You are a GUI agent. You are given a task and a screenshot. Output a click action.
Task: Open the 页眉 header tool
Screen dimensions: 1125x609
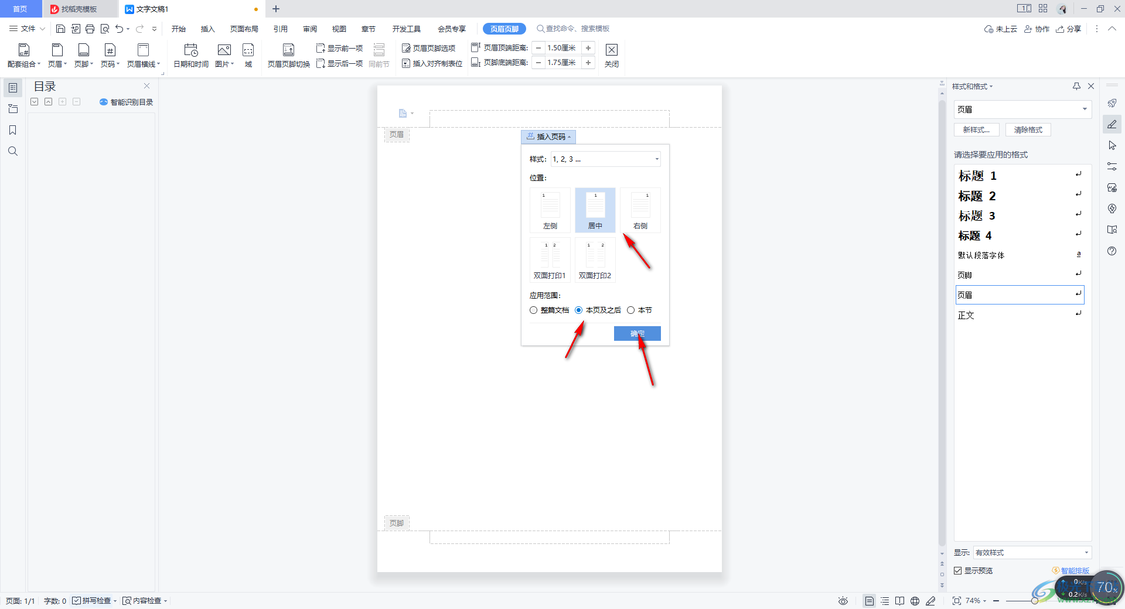[57, 56]
